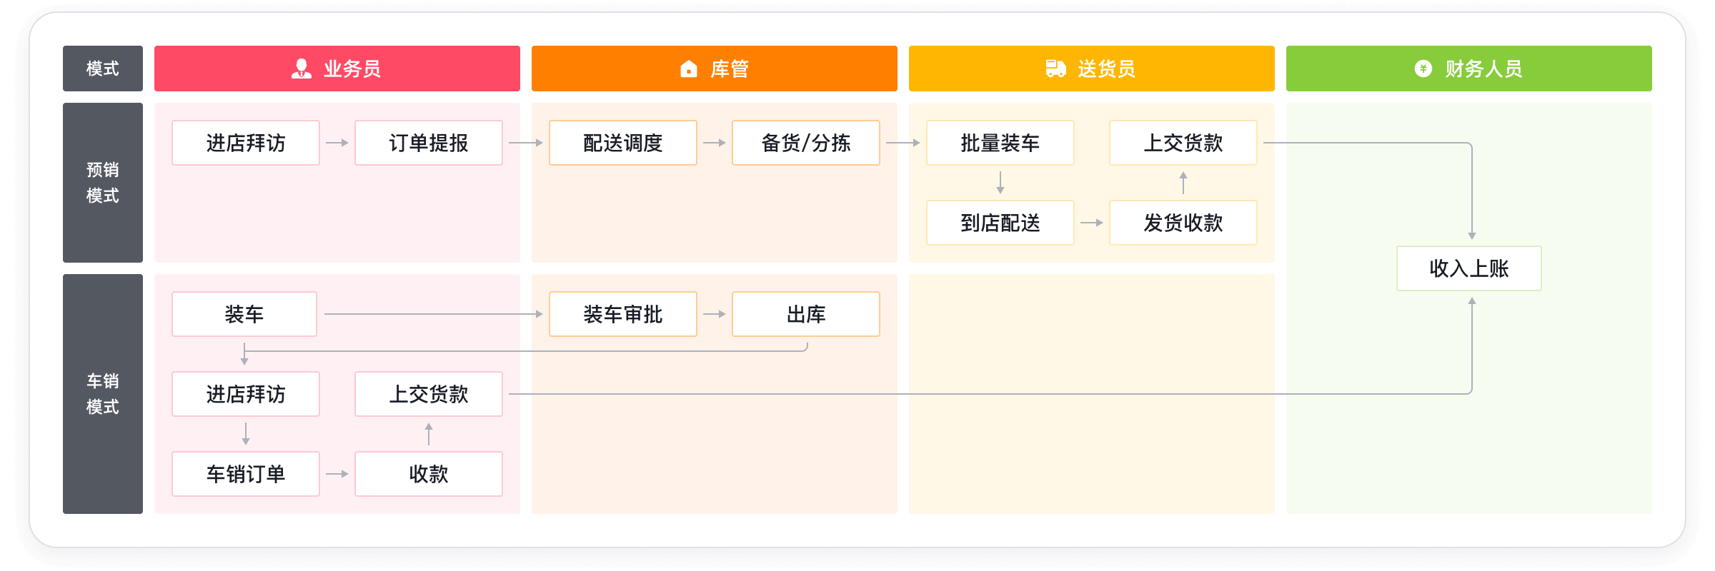Click the 出库 box
1715x571 pixels.
(x=806, y=314)
